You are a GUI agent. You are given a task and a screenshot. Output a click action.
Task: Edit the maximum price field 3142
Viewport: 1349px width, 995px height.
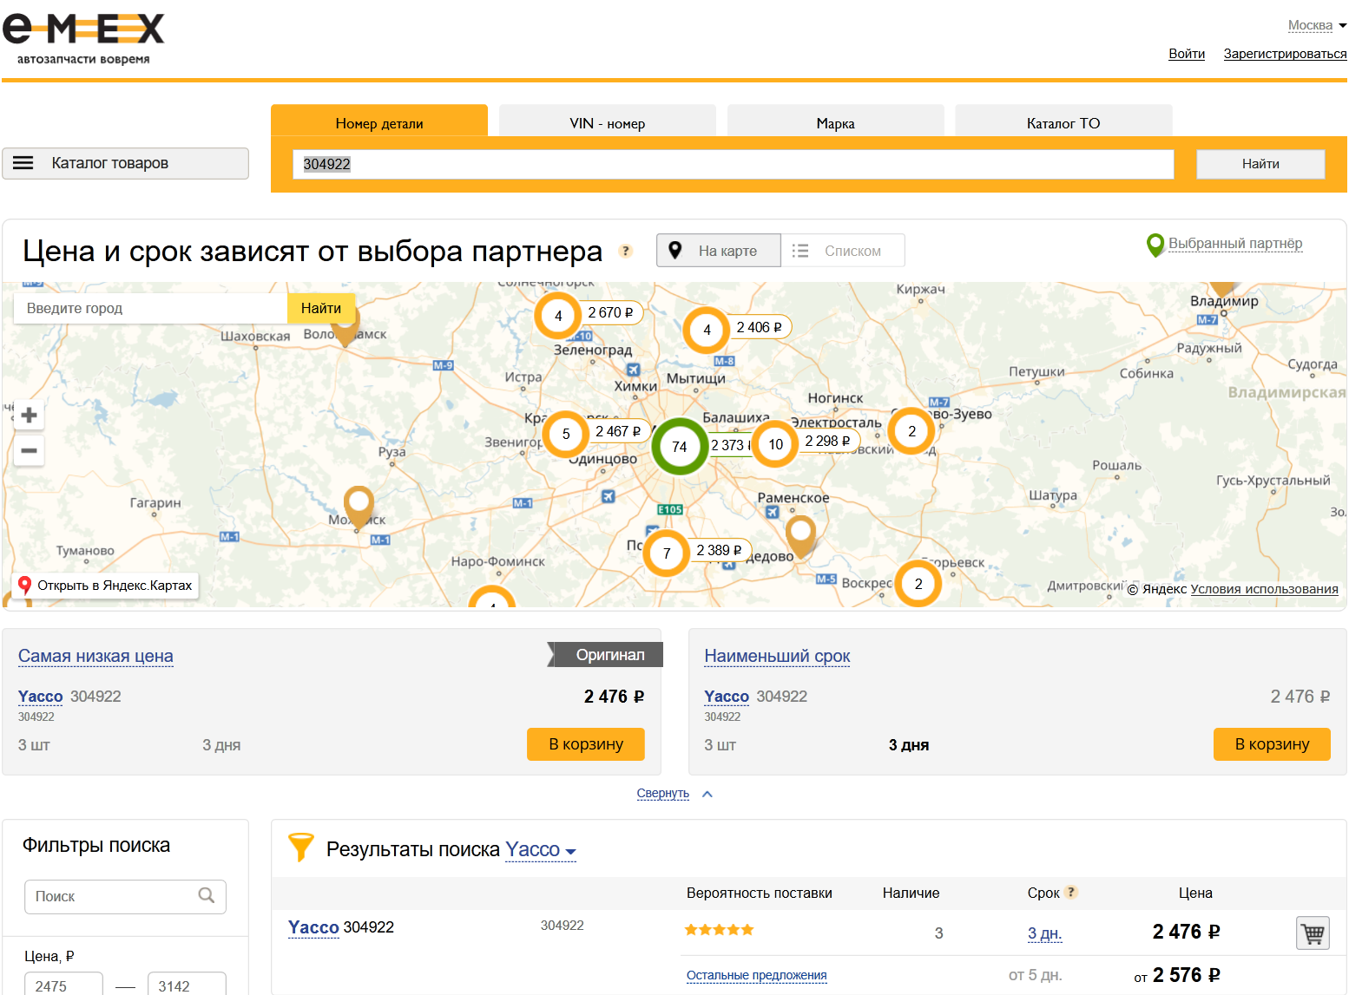point(187,985)
